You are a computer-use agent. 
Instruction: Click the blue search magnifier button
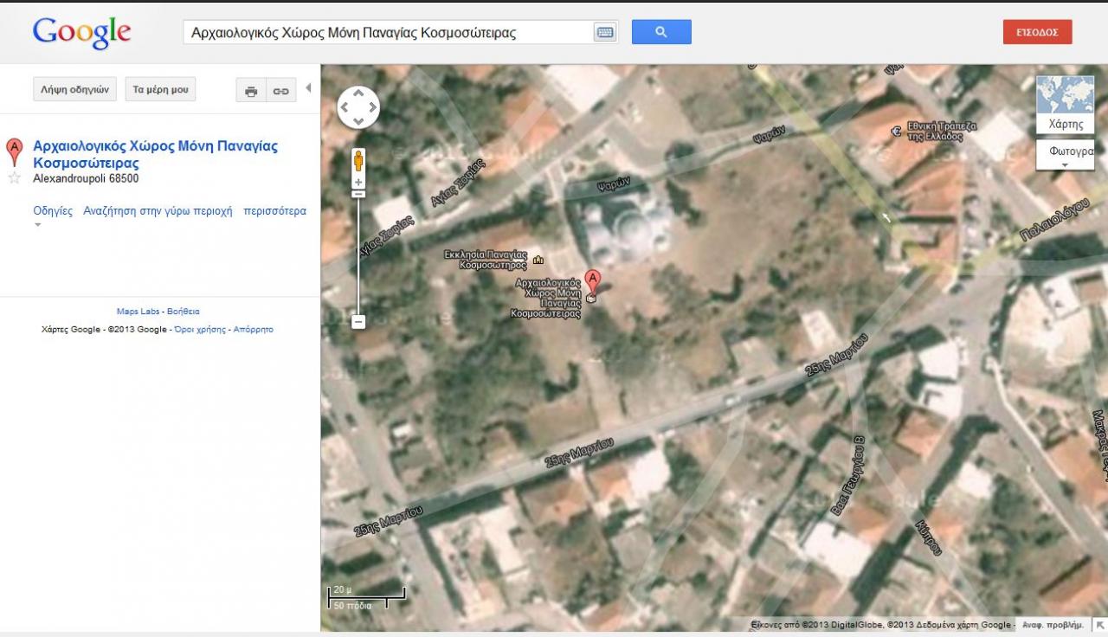[661, 32]
